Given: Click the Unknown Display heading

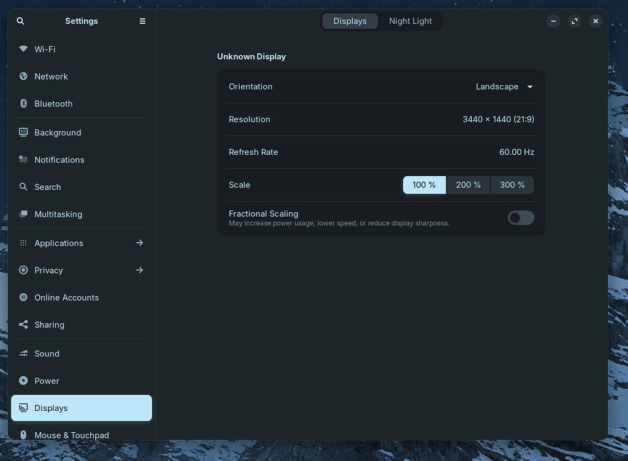Looking at the screenshot, I should click(251, 56).
